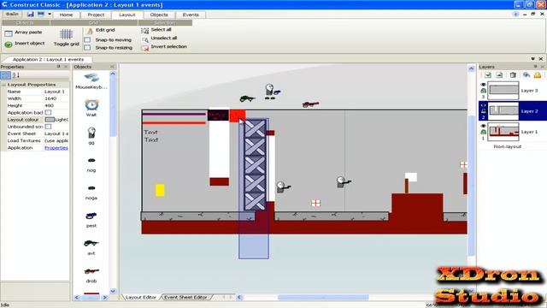Viewport: 547px width, 308px height.
Task: Open the Home ribbon tab
Action: tap(66, 15)
